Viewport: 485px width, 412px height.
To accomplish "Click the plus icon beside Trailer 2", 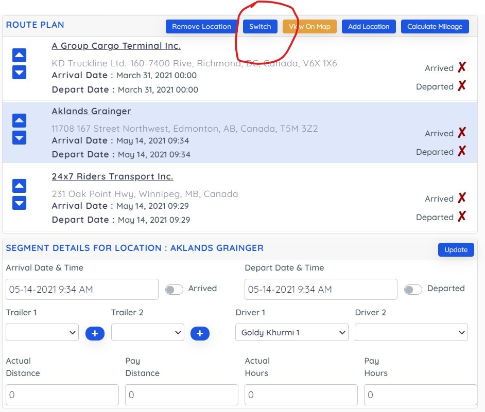I will point(200,333).
